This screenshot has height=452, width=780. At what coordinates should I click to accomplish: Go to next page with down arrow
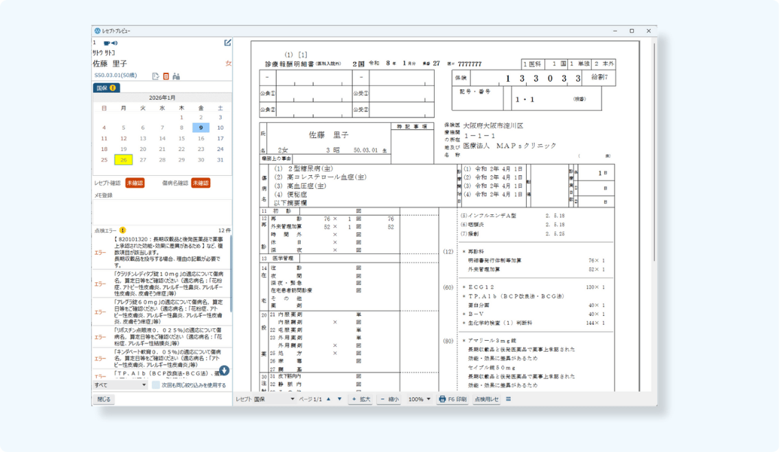coord(339,399)
